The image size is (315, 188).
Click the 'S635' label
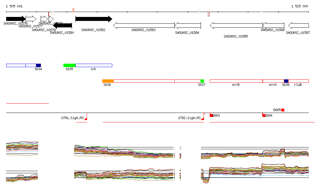[69, 69]
